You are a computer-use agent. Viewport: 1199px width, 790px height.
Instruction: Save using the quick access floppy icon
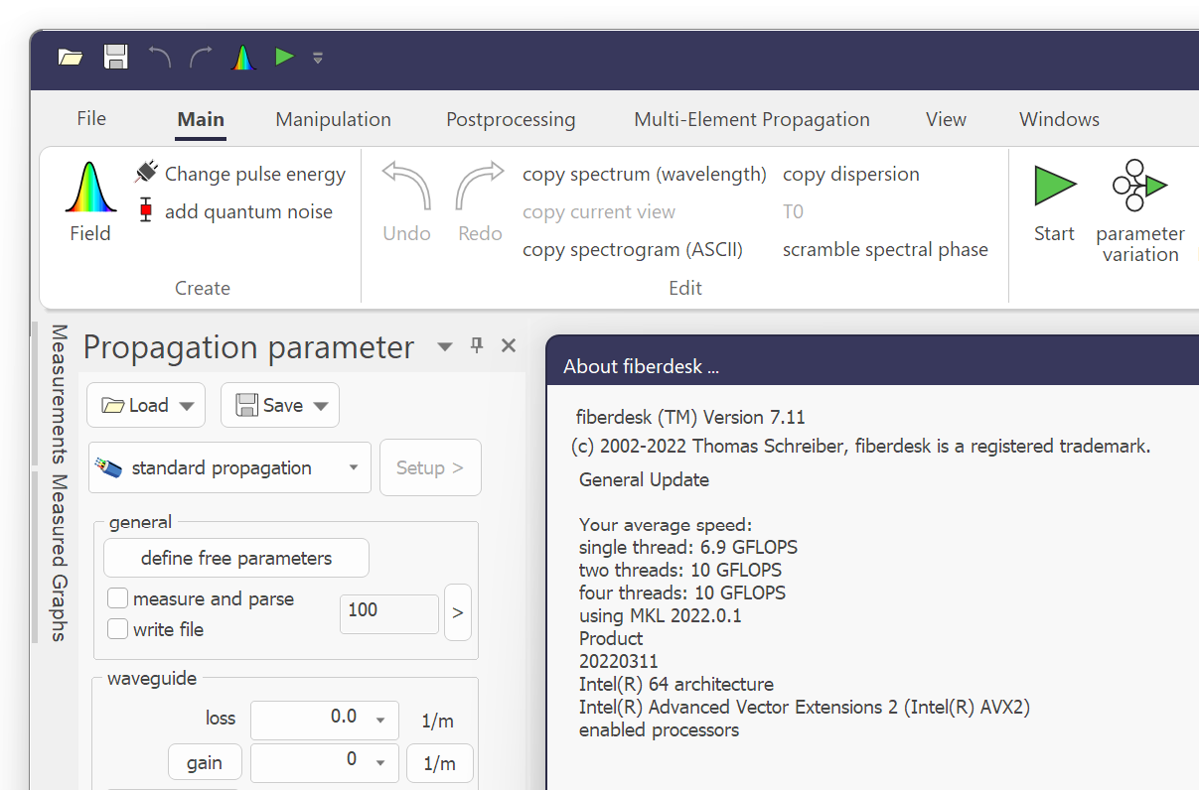click(116, 58)
